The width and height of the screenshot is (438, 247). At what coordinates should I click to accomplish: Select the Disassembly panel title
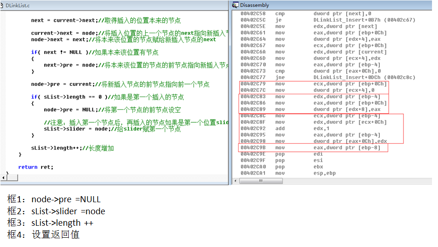[254, 5]
